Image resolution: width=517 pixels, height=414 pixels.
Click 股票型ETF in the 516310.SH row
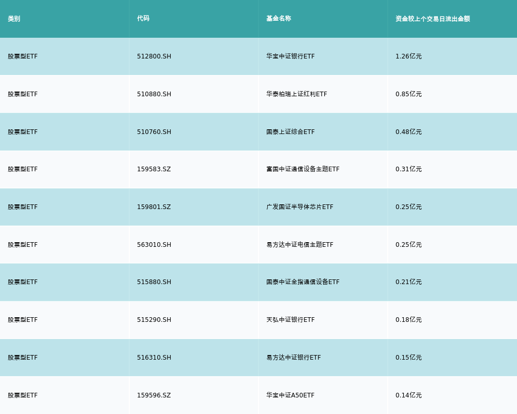[x=23, y=358]
